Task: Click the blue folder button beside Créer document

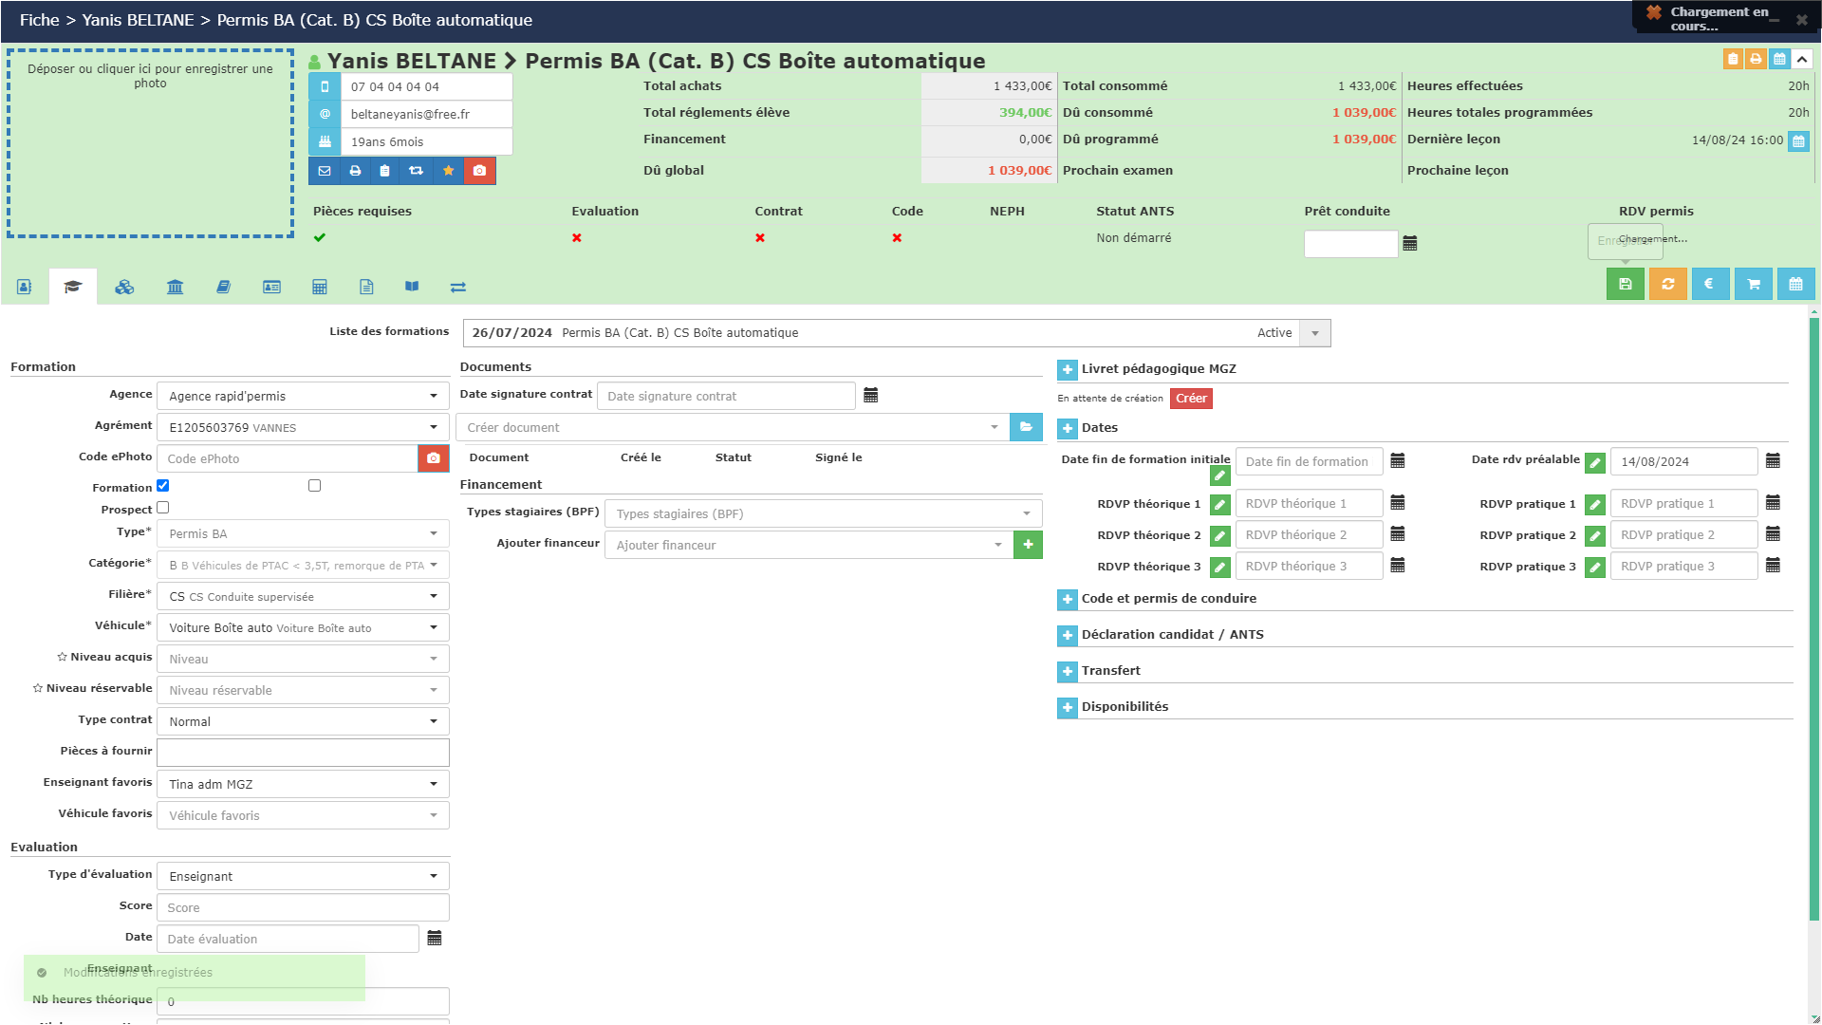Action: point(1026,427)
